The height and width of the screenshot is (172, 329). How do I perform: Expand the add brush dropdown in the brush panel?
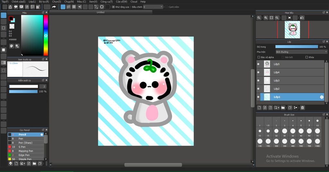pyautogui.click(x=24, y=163)
